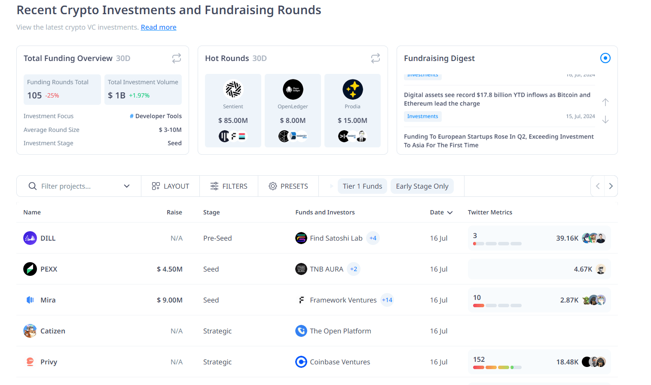Click the Coinbase Ventures logo
651x385 pixels.
click(x=301, y=362)
